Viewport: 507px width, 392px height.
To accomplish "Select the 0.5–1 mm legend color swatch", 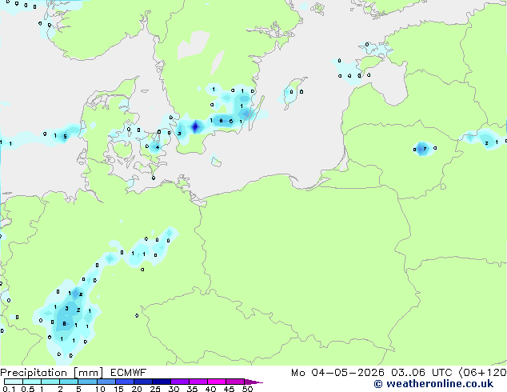I will pyautogui.click(x=32, y=382).
